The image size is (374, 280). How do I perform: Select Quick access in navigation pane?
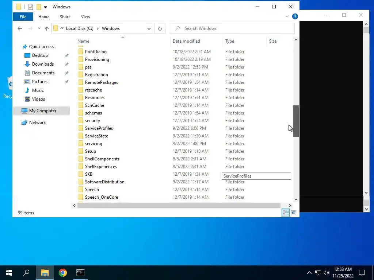pyautogui.click(x=42, y=47)
